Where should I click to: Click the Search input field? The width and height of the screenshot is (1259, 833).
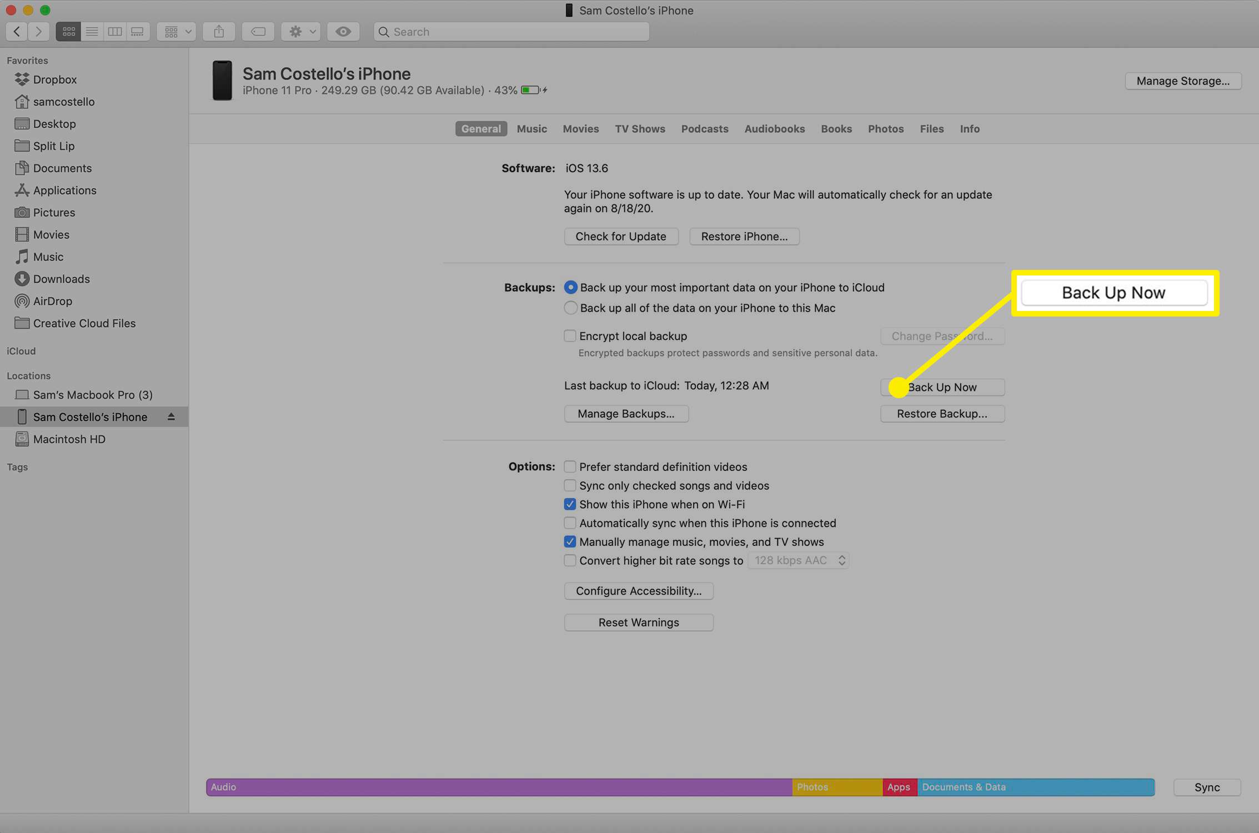pyautogui.click(x=513, y=31)
